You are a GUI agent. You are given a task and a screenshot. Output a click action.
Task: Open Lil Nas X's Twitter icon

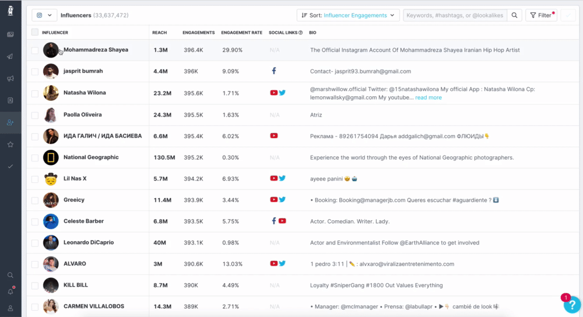click(x=282, y=178)
